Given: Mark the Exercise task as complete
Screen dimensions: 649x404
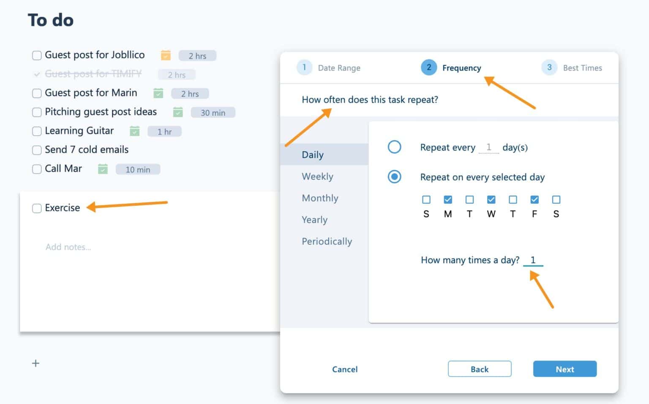Looking at the screenshot, I should coord(37,208).
